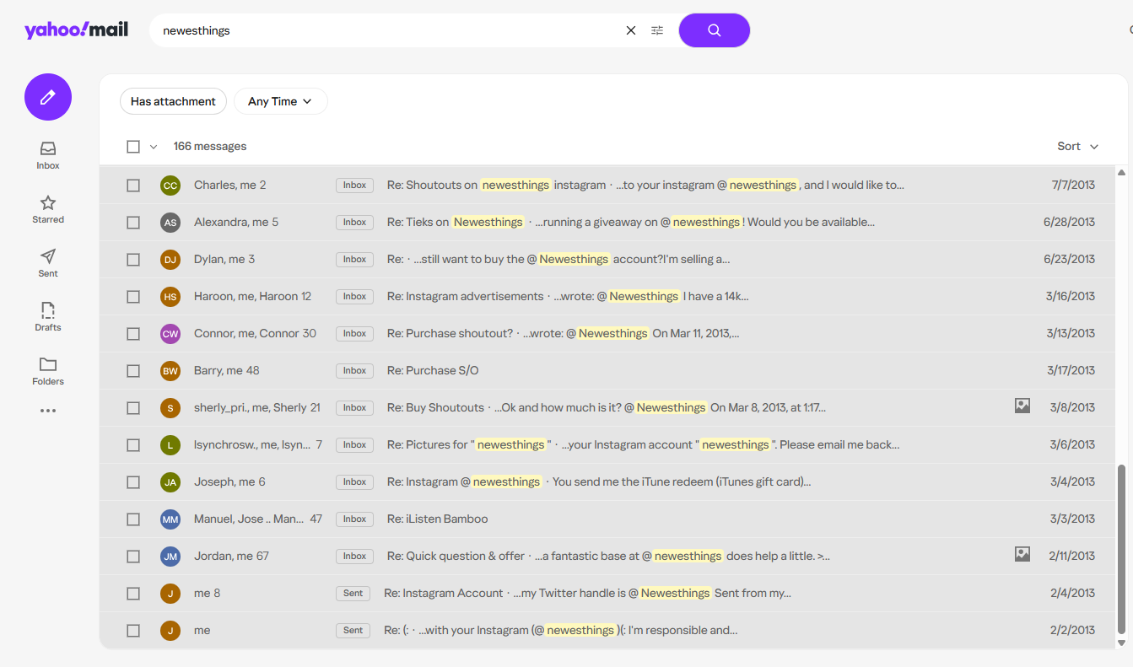Screen dimensions: 1133x667
Task: Click the CW avatar for Connor
Action: (x=170, y=334)
